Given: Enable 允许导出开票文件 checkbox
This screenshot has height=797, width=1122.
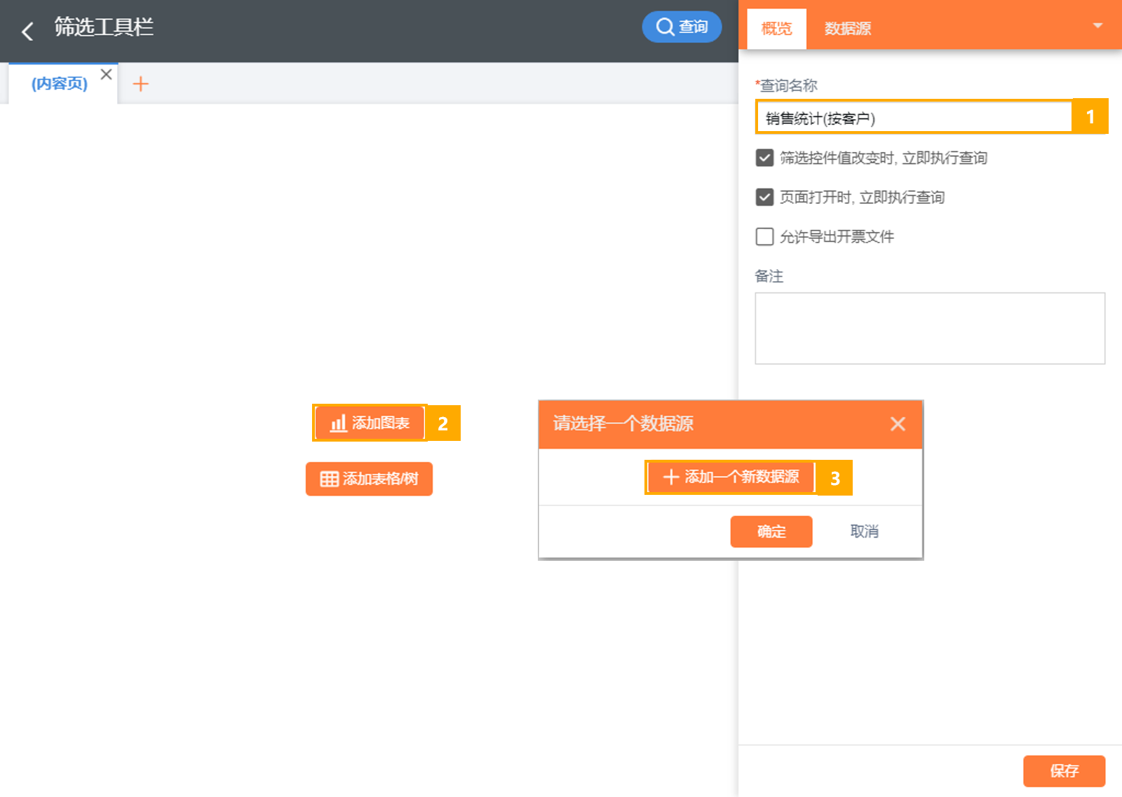Looking at the screenshot, I should tap(764, 236).
